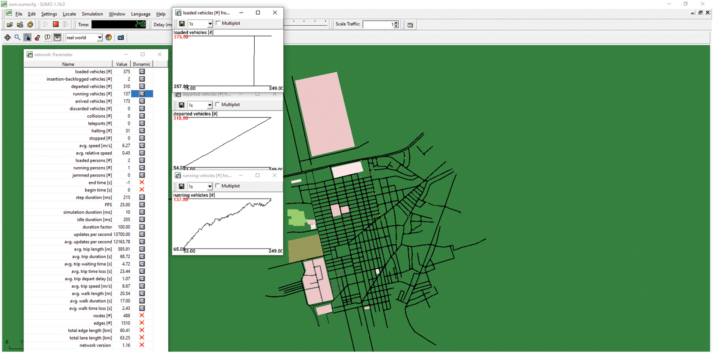Open 1s interval dropdown in running vehicles
Screen dimensions: 713x353
tap(209, 186)
